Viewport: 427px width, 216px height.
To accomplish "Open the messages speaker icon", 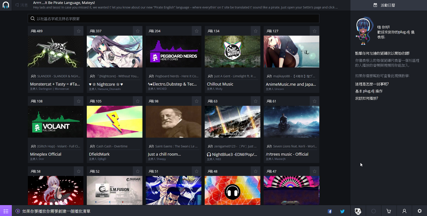I will [17, 5].
